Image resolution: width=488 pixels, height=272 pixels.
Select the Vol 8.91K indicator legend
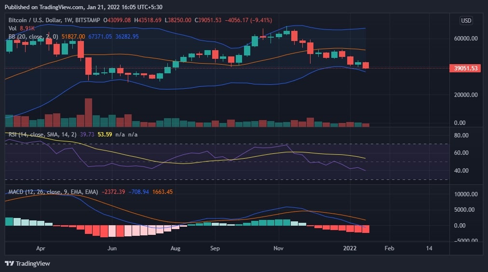point(22,28)
